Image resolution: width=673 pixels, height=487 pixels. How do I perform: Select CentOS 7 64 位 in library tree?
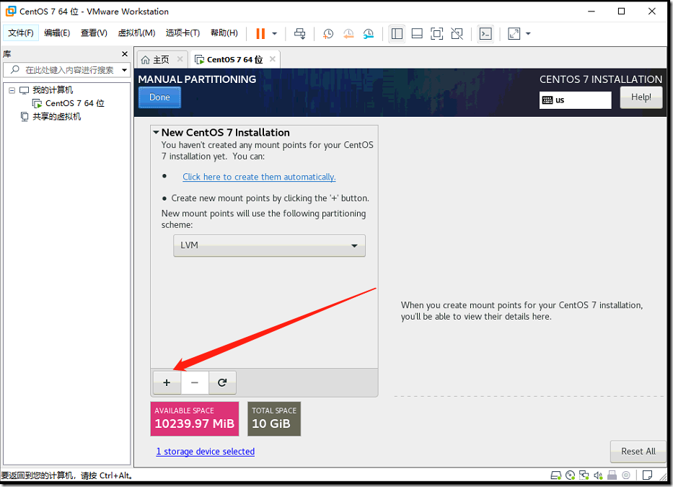coord(75,103)
